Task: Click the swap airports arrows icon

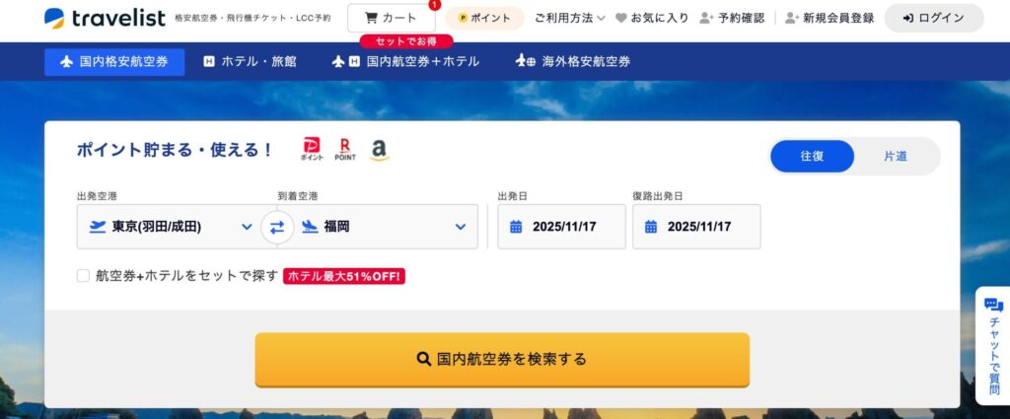Action: tap(277, 227)
